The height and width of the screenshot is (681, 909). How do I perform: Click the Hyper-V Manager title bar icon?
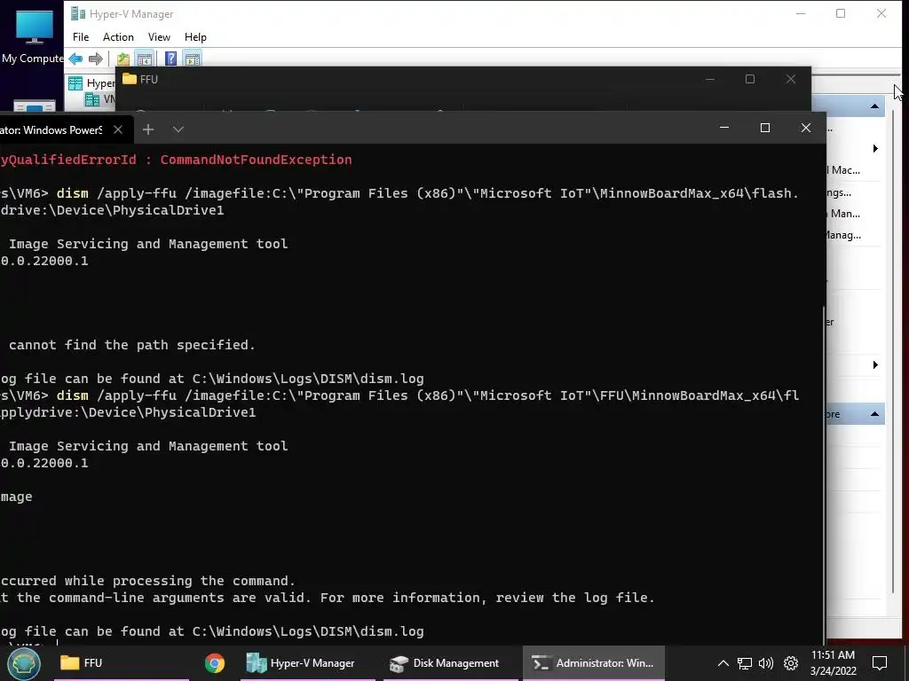[x=78, y=14]
